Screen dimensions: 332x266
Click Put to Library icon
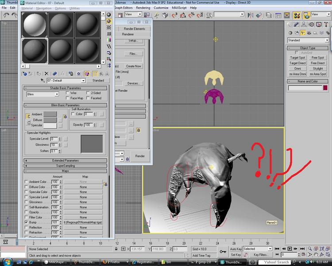coord(70,74)
